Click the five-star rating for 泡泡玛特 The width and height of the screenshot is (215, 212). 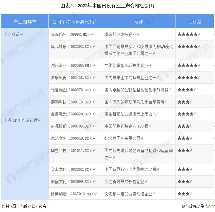pyautogui.click(x=188, y=34)
